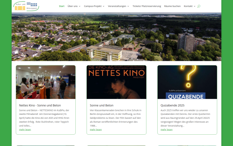This screenshot has height=146, width=233.
Task: Expand the Kontakt chevron
Action: click(x=195, y=6)
